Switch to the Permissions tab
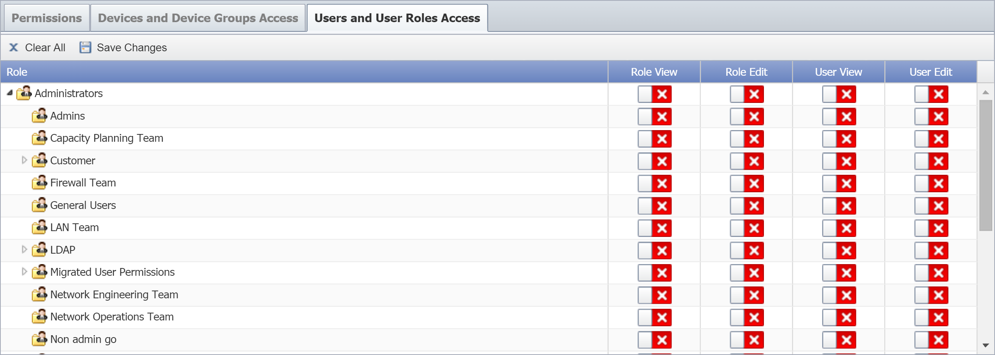Screen dimensions: 995x355 coord(47,18)
